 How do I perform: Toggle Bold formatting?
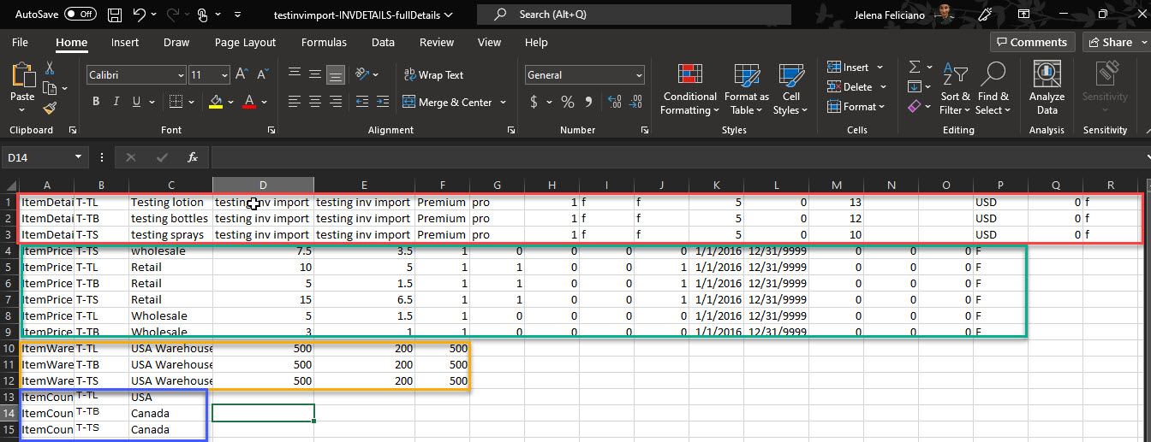96,103
